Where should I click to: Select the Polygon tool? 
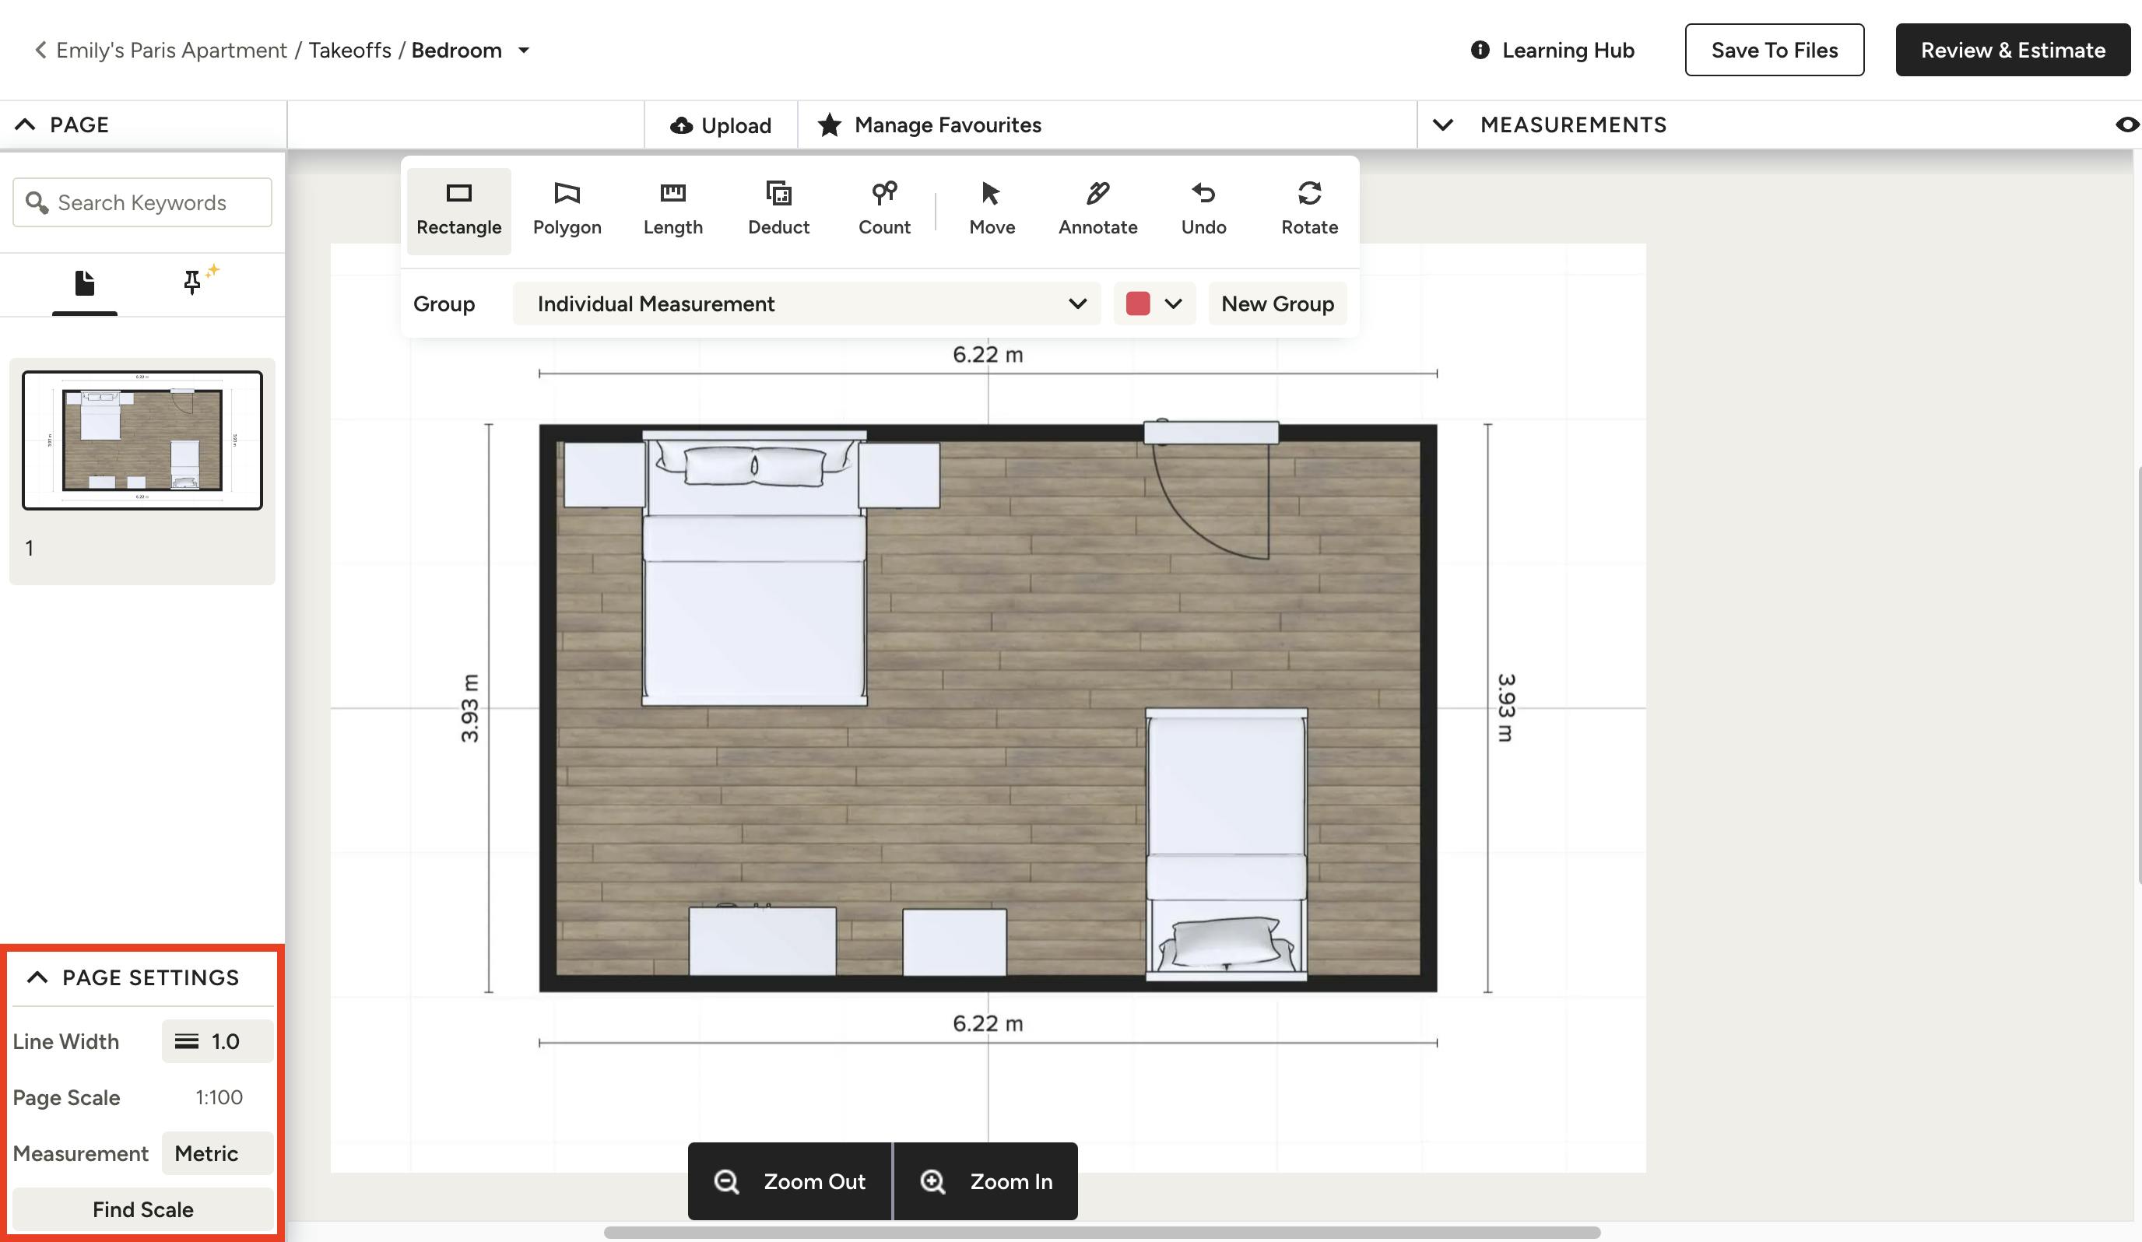567,210
